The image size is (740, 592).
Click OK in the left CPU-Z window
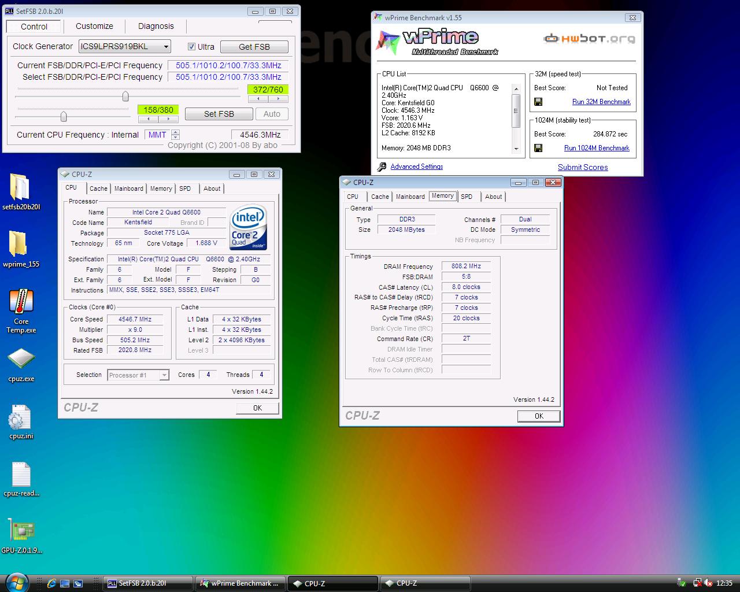coord(257,408)
